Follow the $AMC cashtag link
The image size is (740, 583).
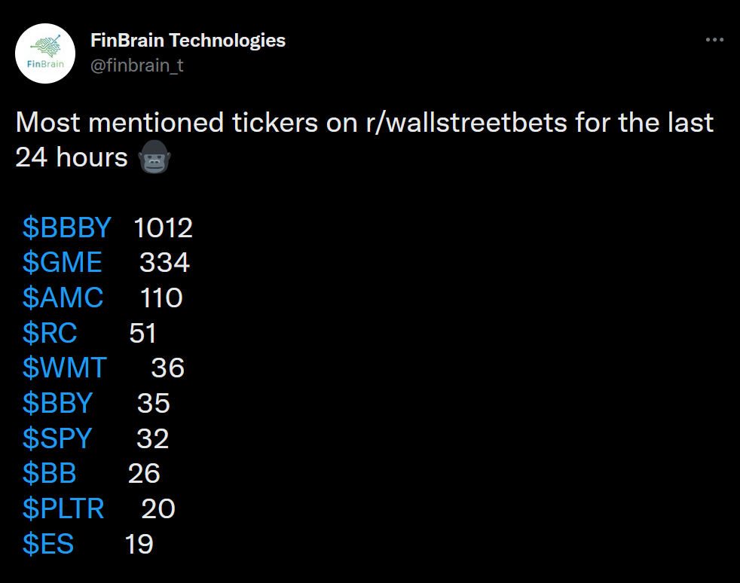point(63,298)
